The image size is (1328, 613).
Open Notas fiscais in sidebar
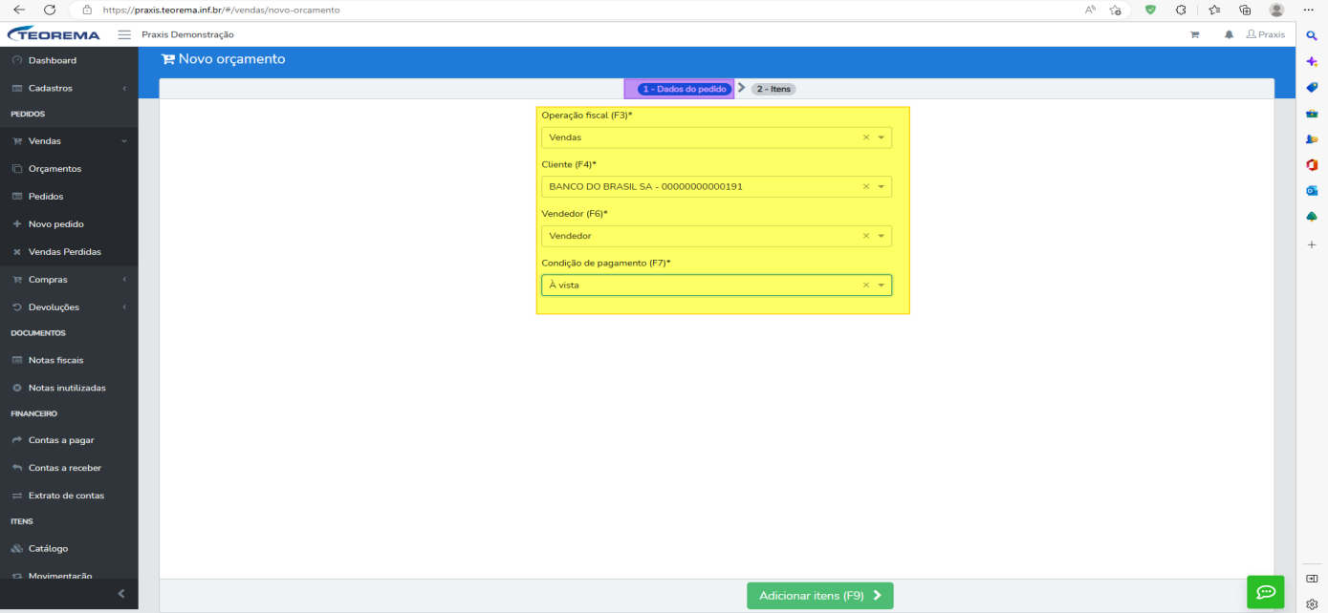(x=69, y=360)
